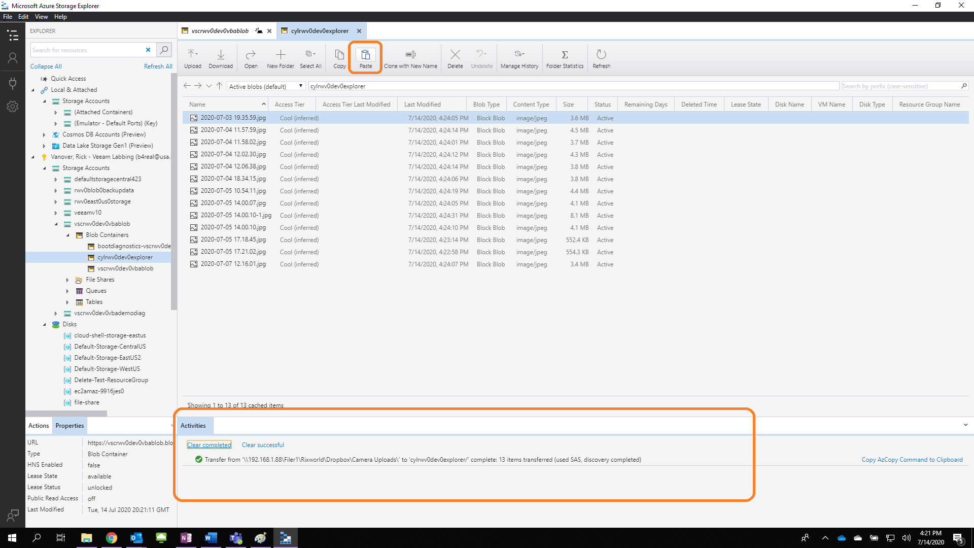Expand Cosmos DB Accounts (Preview)
Viewport: 974px width, 548px height.
pos(44,134)
